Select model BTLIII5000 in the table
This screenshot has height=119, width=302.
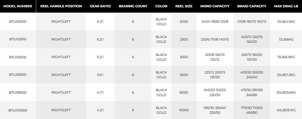point(18,75)
